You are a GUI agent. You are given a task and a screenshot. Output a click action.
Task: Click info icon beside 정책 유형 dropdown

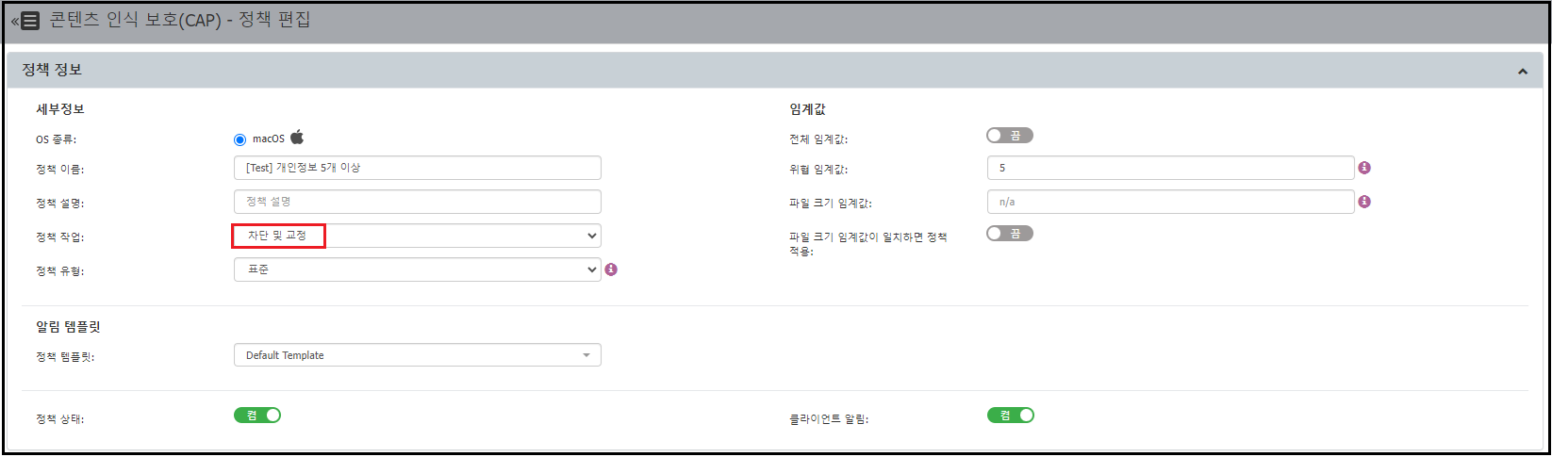point(611,269)
